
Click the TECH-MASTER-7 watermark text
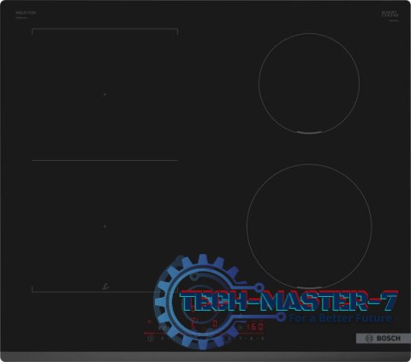pyautogui.click(x=289, y=301)
